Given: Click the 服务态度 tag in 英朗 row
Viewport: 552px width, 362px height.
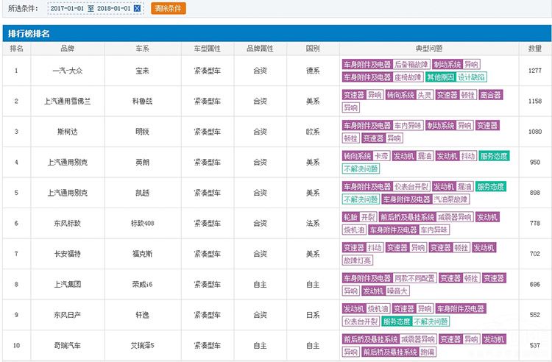Looking at the screenshot, I should coord(494,156).
